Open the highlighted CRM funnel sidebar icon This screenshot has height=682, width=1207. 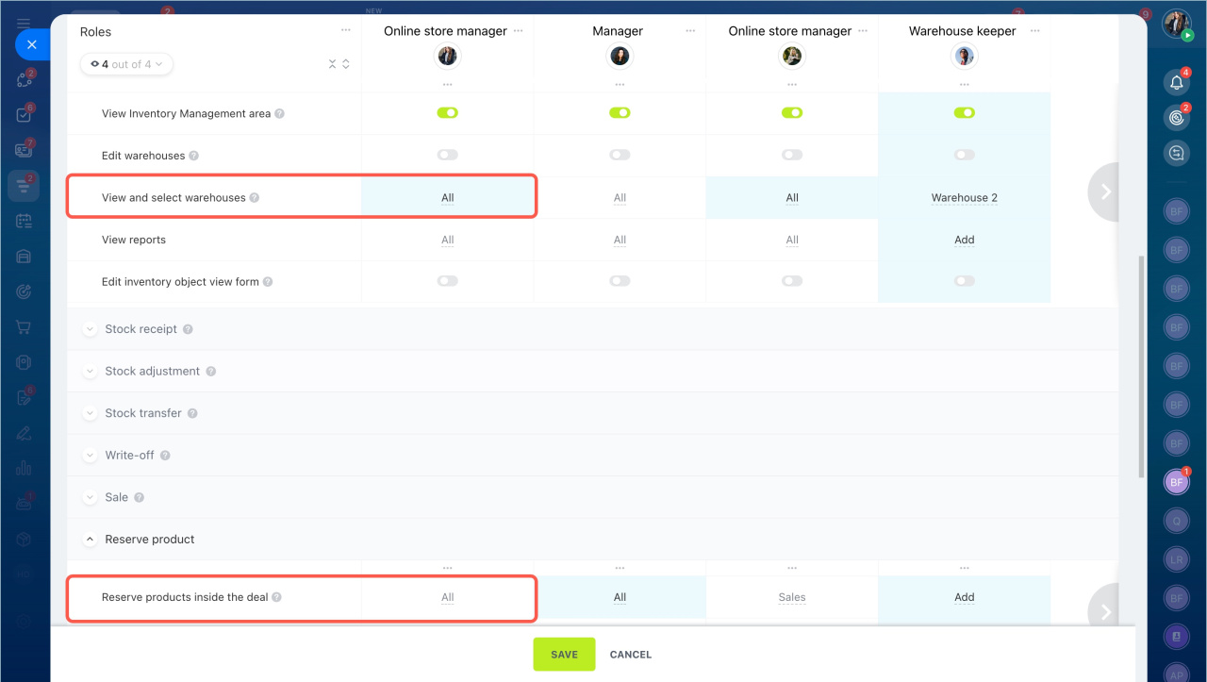[25, 186]
